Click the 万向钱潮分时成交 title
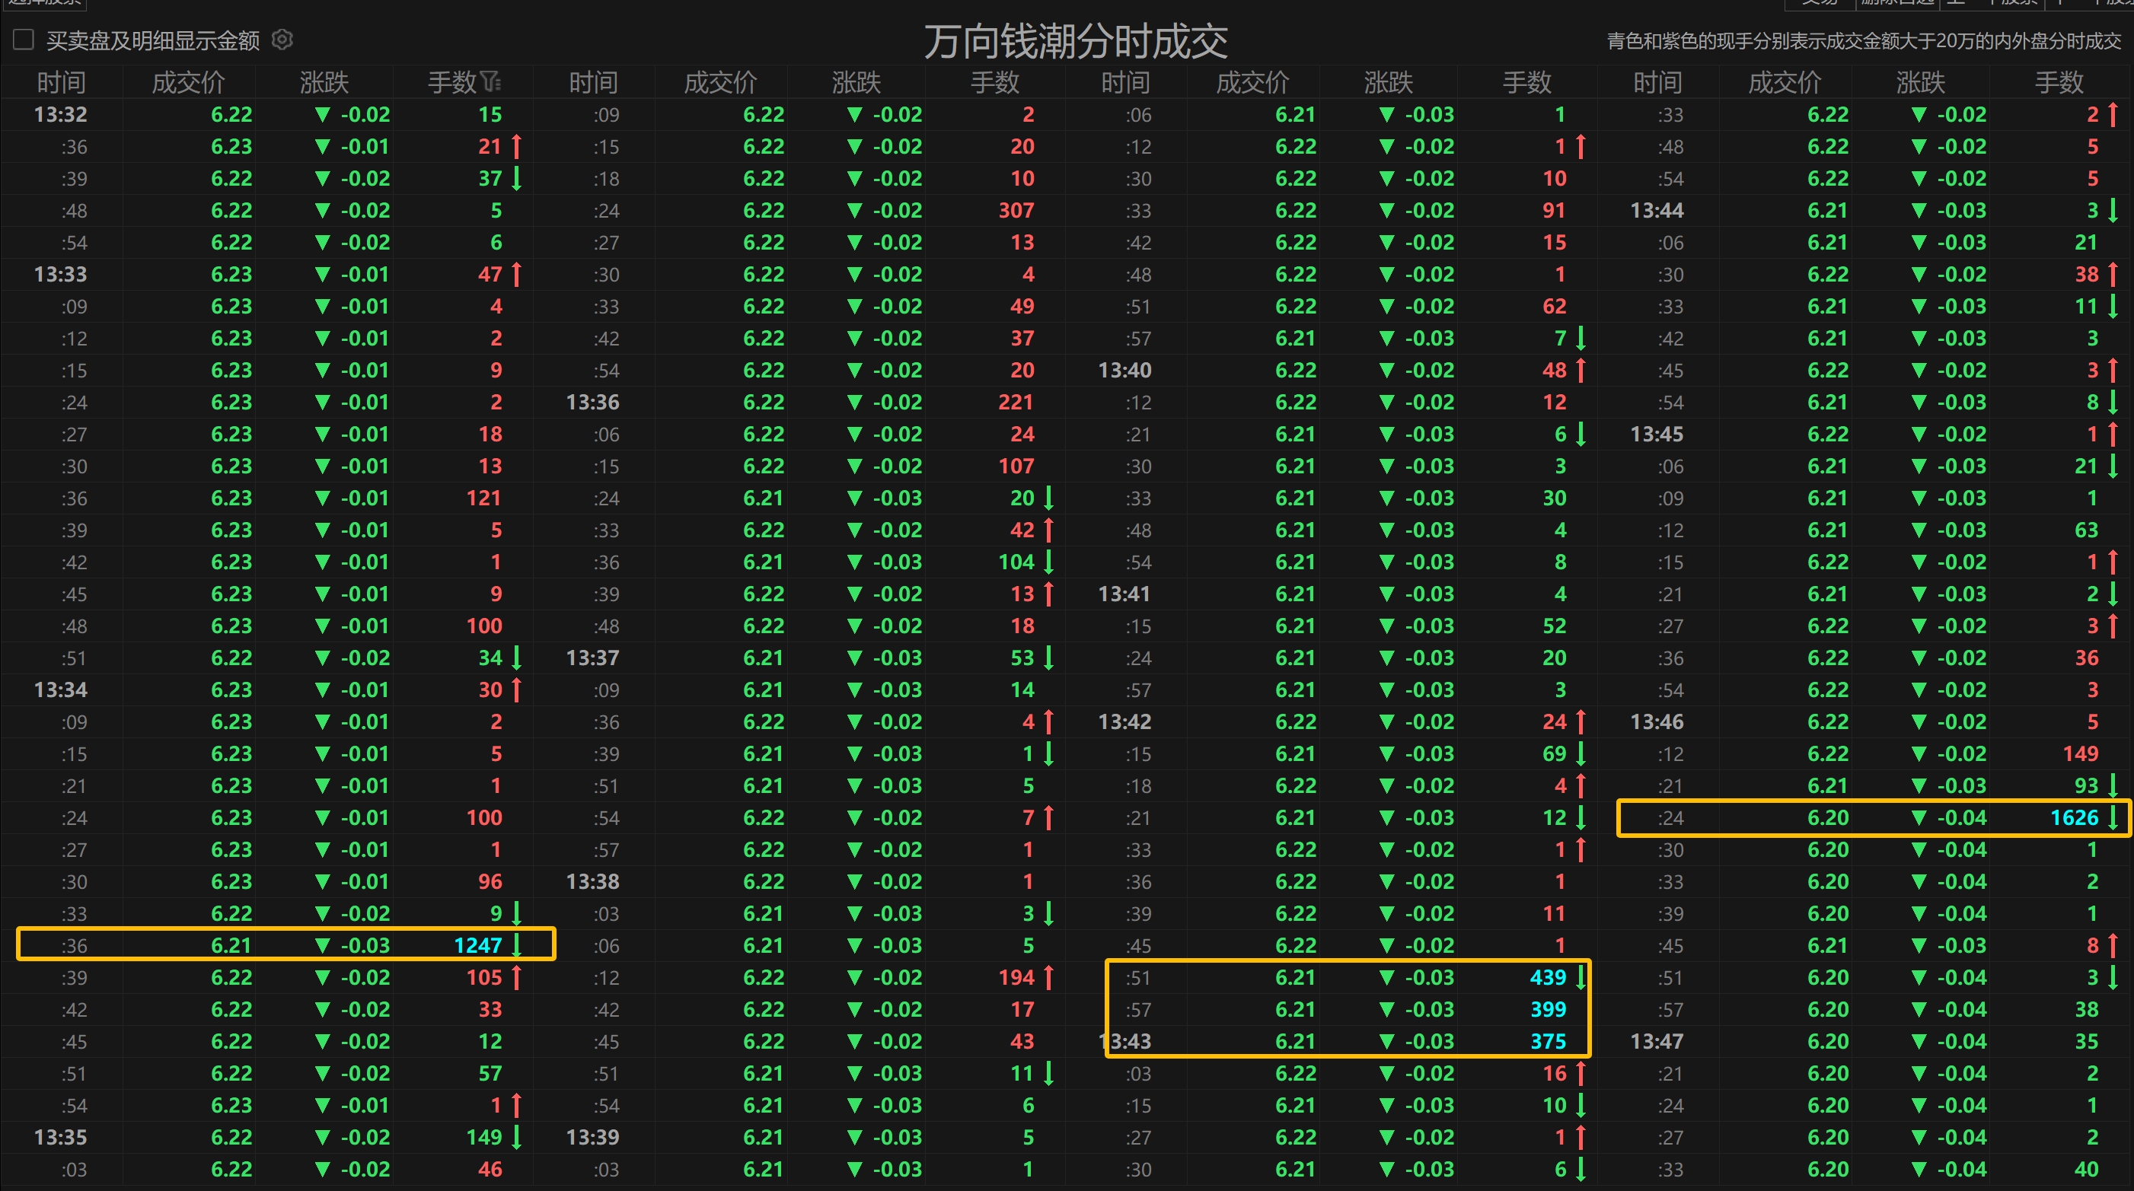Viewport: 2134px width, 1191px height. [x=1075, y=41]
